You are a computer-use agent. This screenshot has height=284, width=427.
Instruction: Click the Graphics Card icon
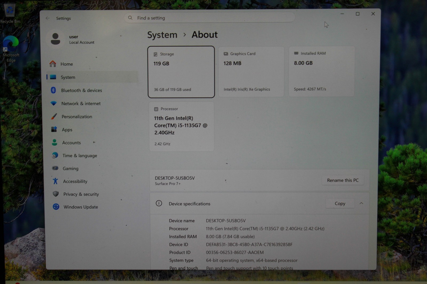coord(226,54)
